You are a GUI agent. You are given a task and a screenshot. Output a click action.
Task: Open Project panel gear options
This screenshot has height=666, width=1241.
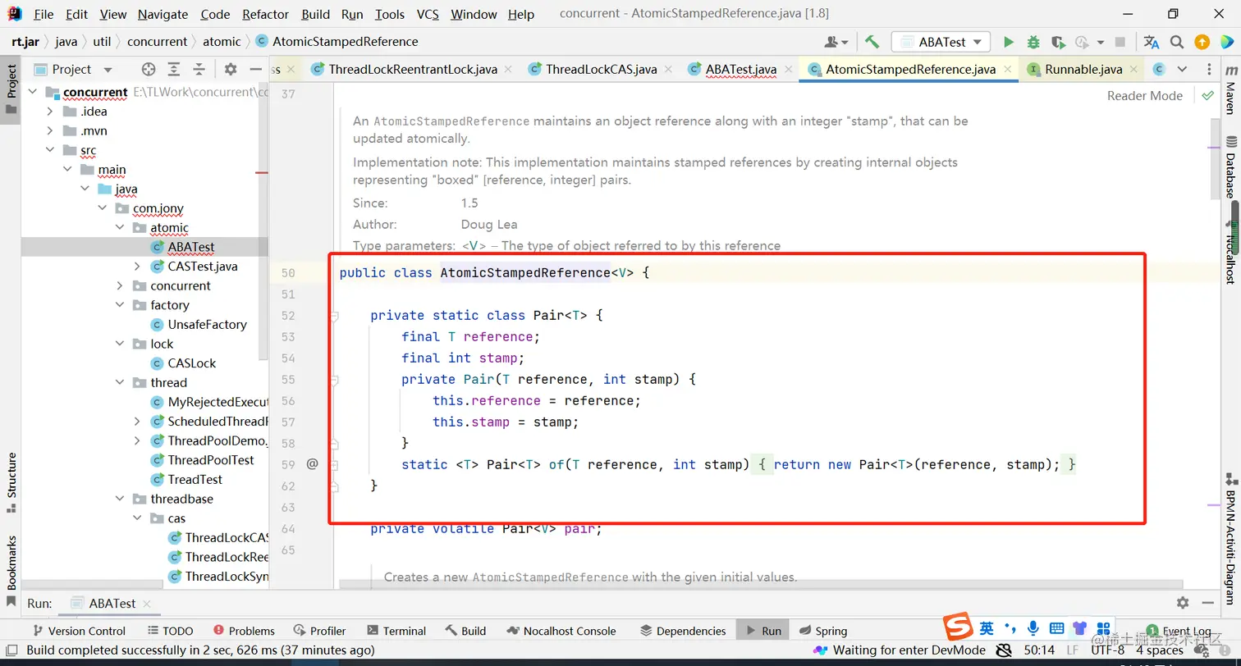(x=231, y=69)
